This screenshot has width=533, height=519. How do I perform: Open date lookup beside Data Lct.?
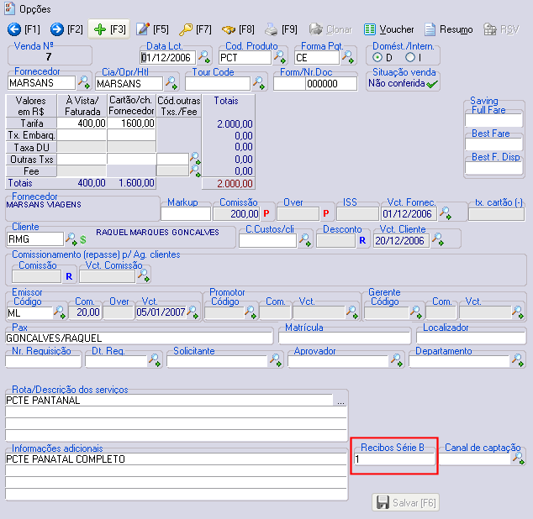pos(204,56)
